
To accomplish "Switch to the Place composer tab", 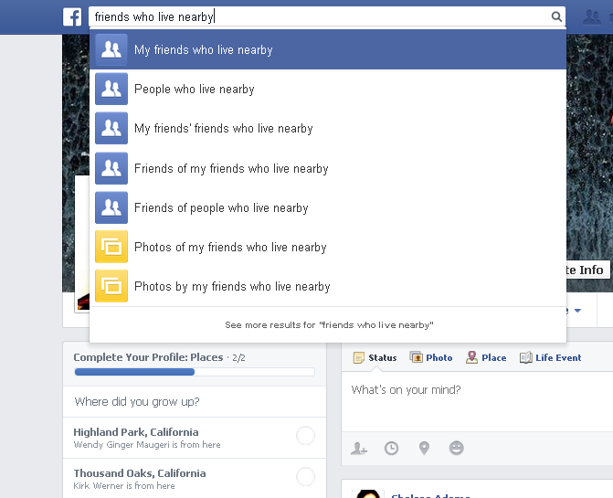I will 486,357.
